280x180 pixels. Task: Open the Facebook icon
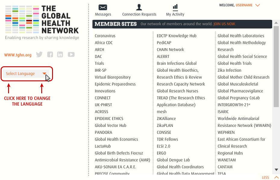(50, 54)
